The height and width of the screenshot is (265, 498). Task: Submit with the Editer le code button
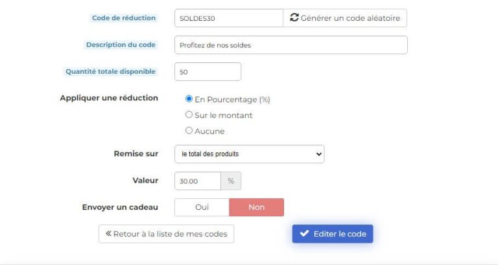(x=333, y=234)
